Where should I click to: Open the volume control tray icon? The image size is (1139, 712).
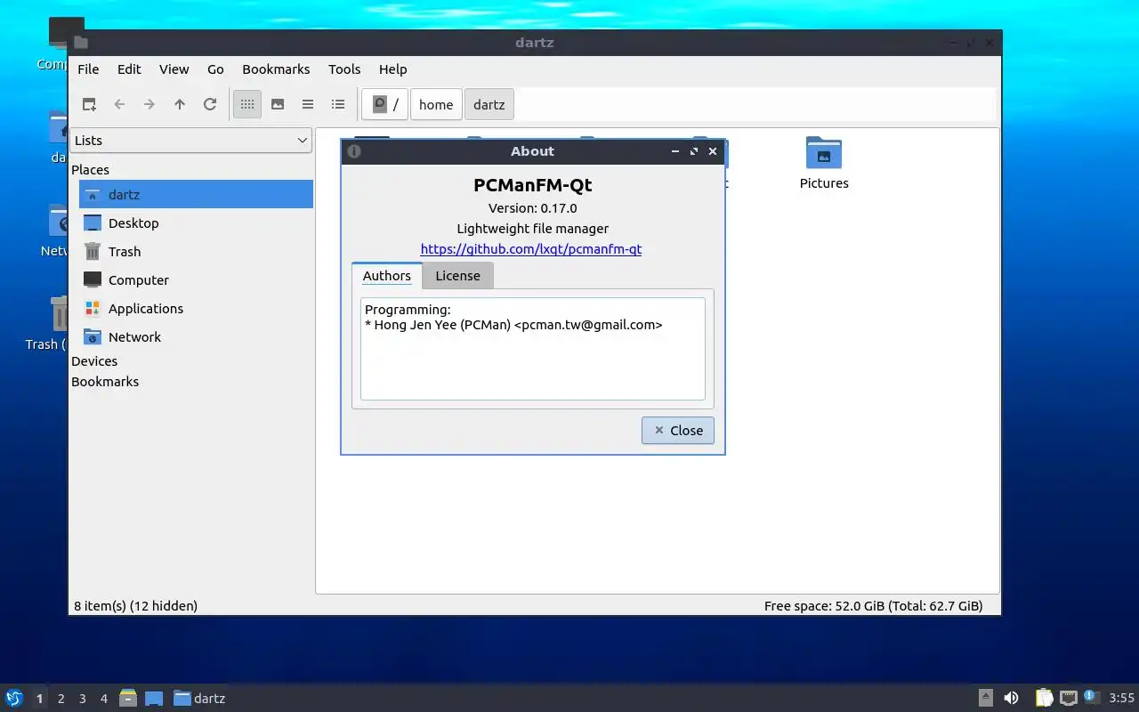tap(1012, 699)
